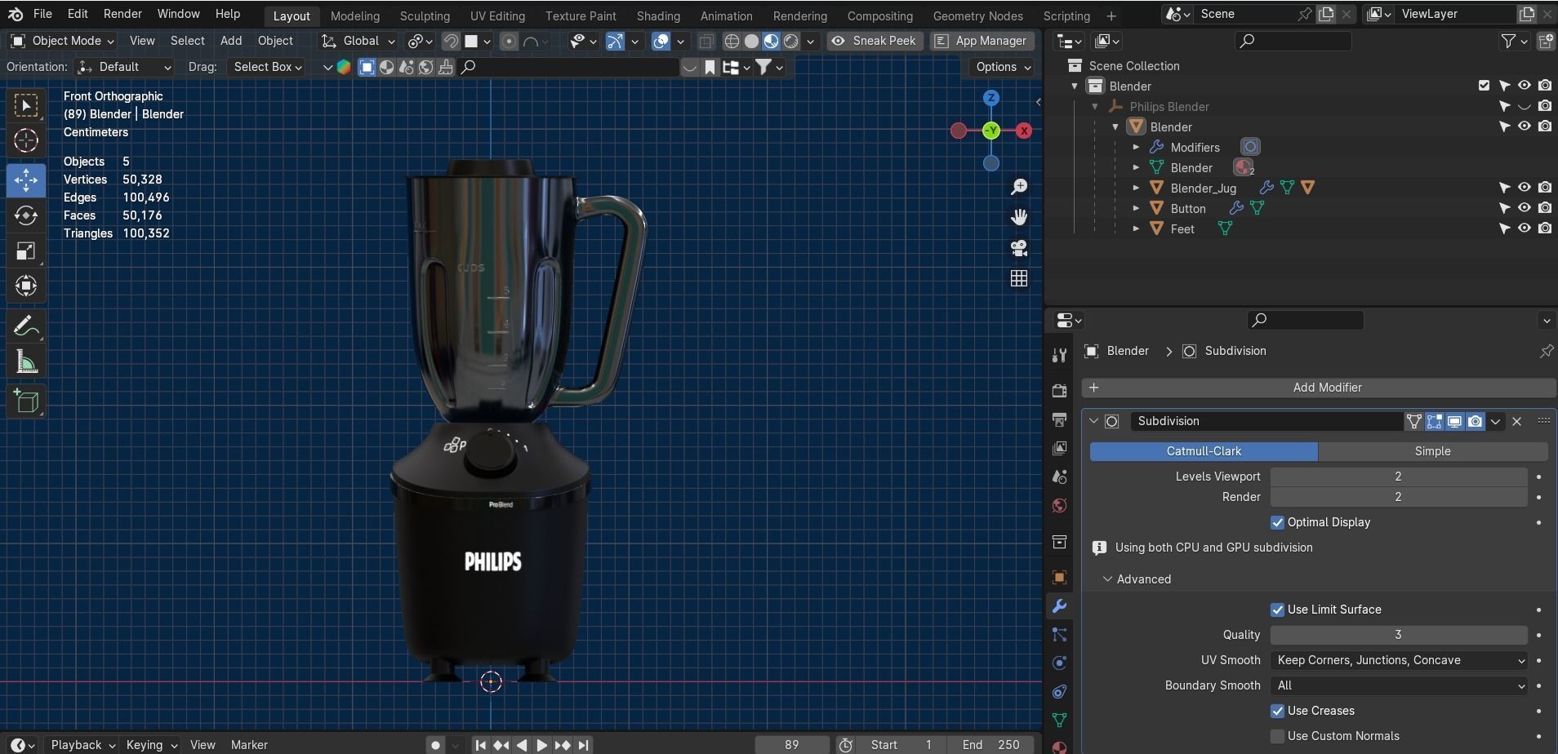Open the viewport Add menu
Image resolution: width=1558 pixels, height=754 pixels.
(x=231, y=41)
